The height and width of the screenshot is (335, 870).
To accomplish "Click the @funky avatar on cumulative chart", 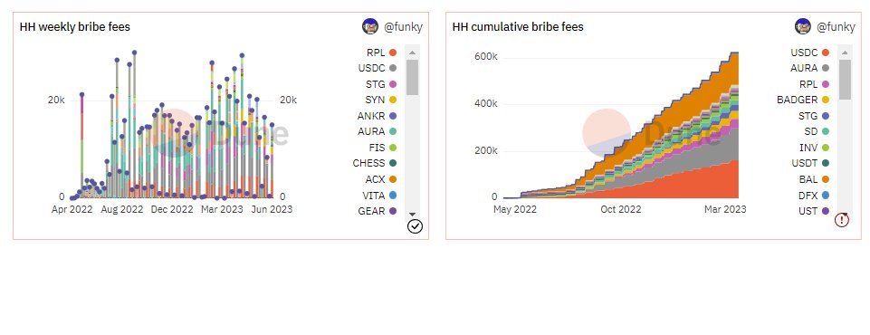I will (x=803, y=26).
